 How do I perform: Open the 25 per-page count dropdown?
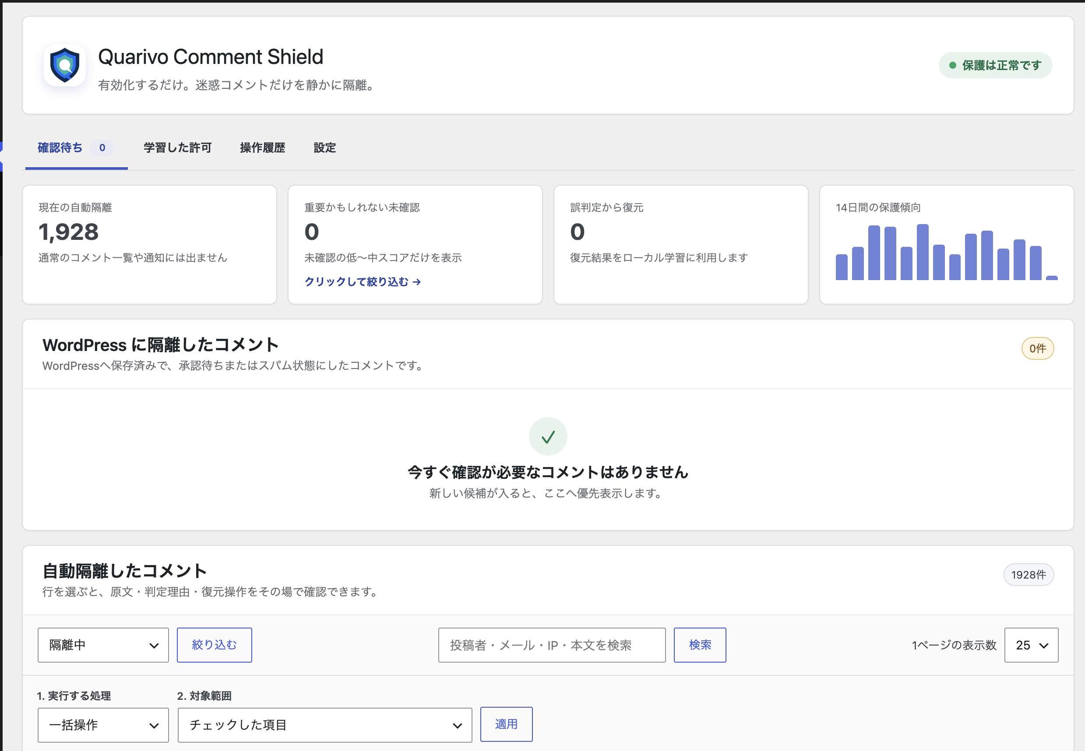(x=1031, y=645)
